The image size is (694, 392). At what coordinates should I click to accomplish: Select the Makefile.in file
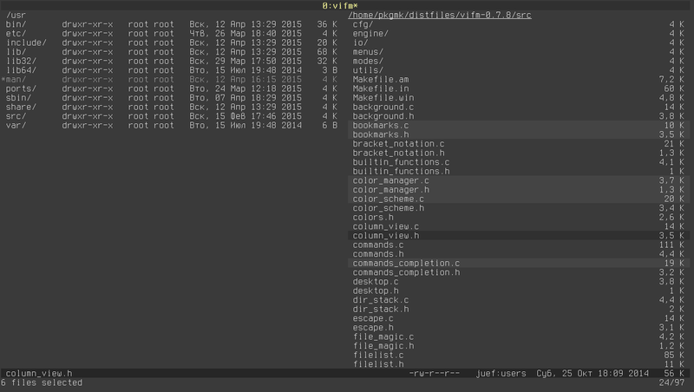coord(519,88)
